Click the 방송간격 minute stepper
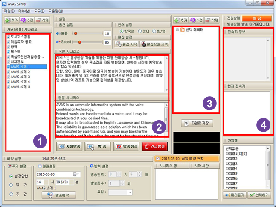The image size is (276, 207). click(140, 174)
